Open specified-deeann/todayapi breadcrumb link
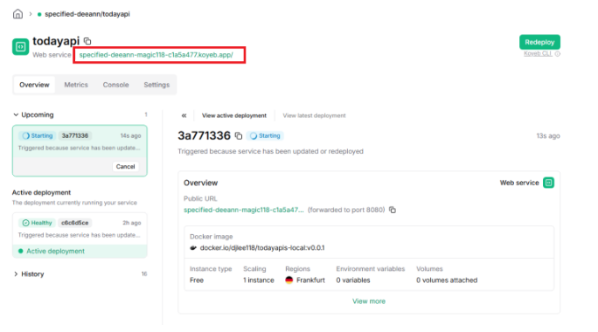 click(87, 14)
